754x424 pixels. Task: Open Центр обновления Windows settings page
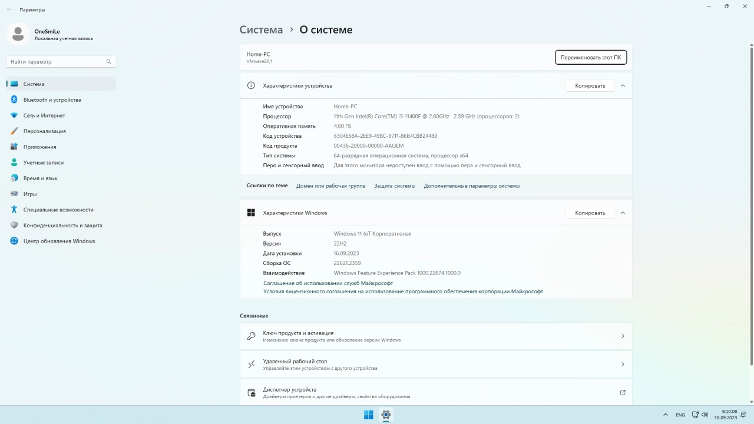[61, 241]
